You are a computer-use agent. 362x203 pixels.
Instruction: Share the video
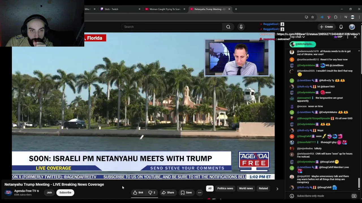(x=168, y=193)
